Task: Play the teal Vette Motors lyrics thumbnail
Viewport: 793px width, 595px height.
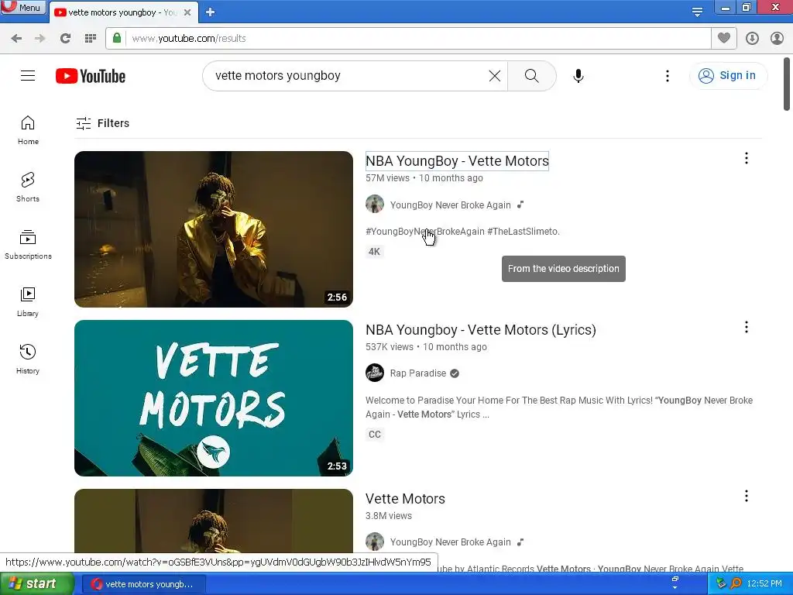Action: point(214,398)
